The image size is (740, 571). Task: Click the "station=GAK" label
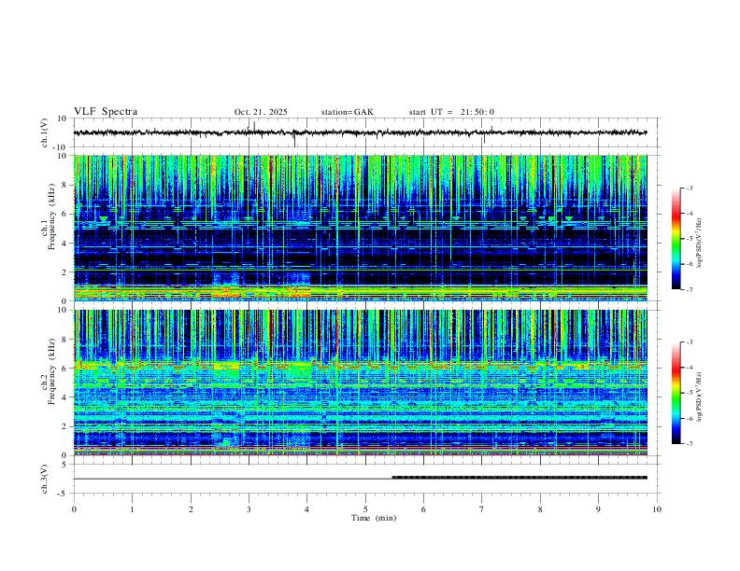[x=347, y=112]
